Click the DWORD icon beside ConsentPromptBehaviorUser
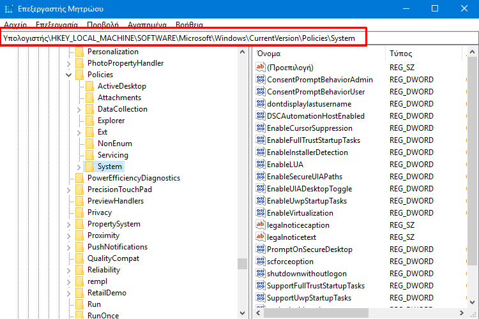 tap(261, 92)
